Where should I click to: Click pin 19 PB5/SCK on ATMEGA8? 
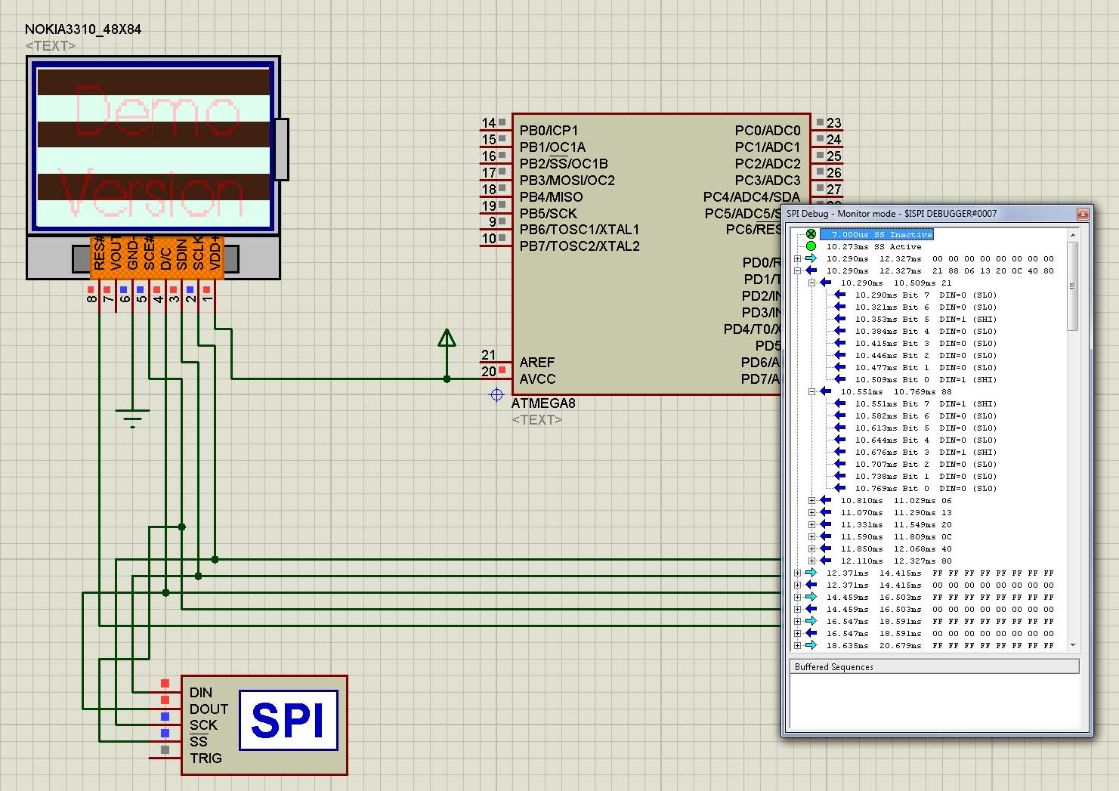tap(495, 213)
